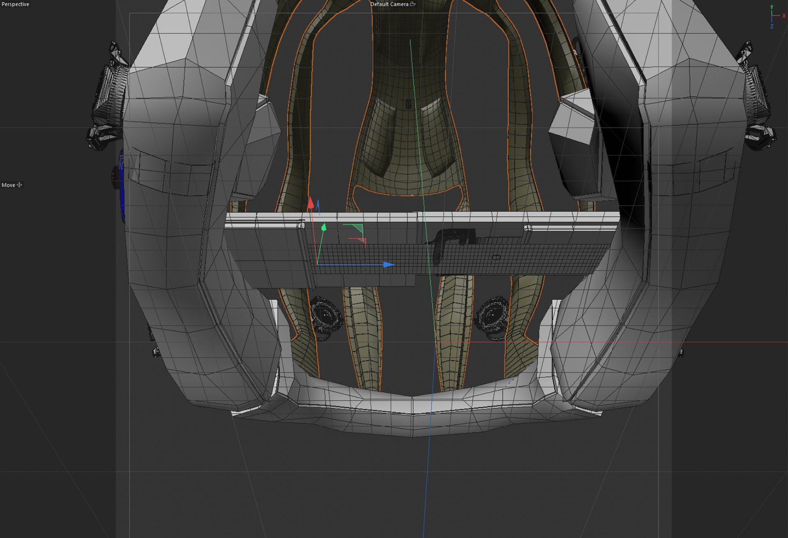Select the green axis arrow tip

[324, 227]
